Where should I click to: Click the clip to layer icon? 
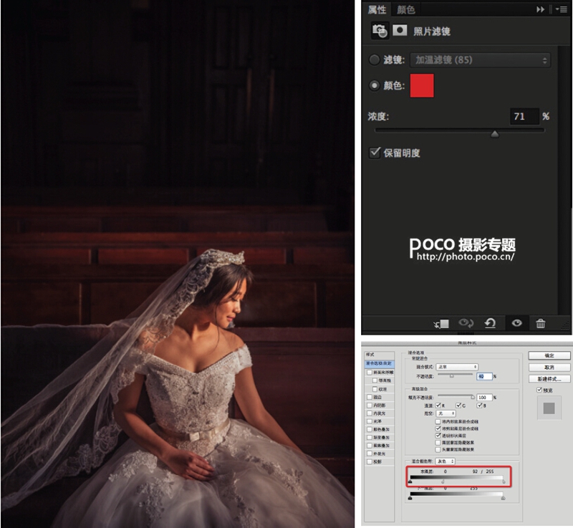(441, 323)
